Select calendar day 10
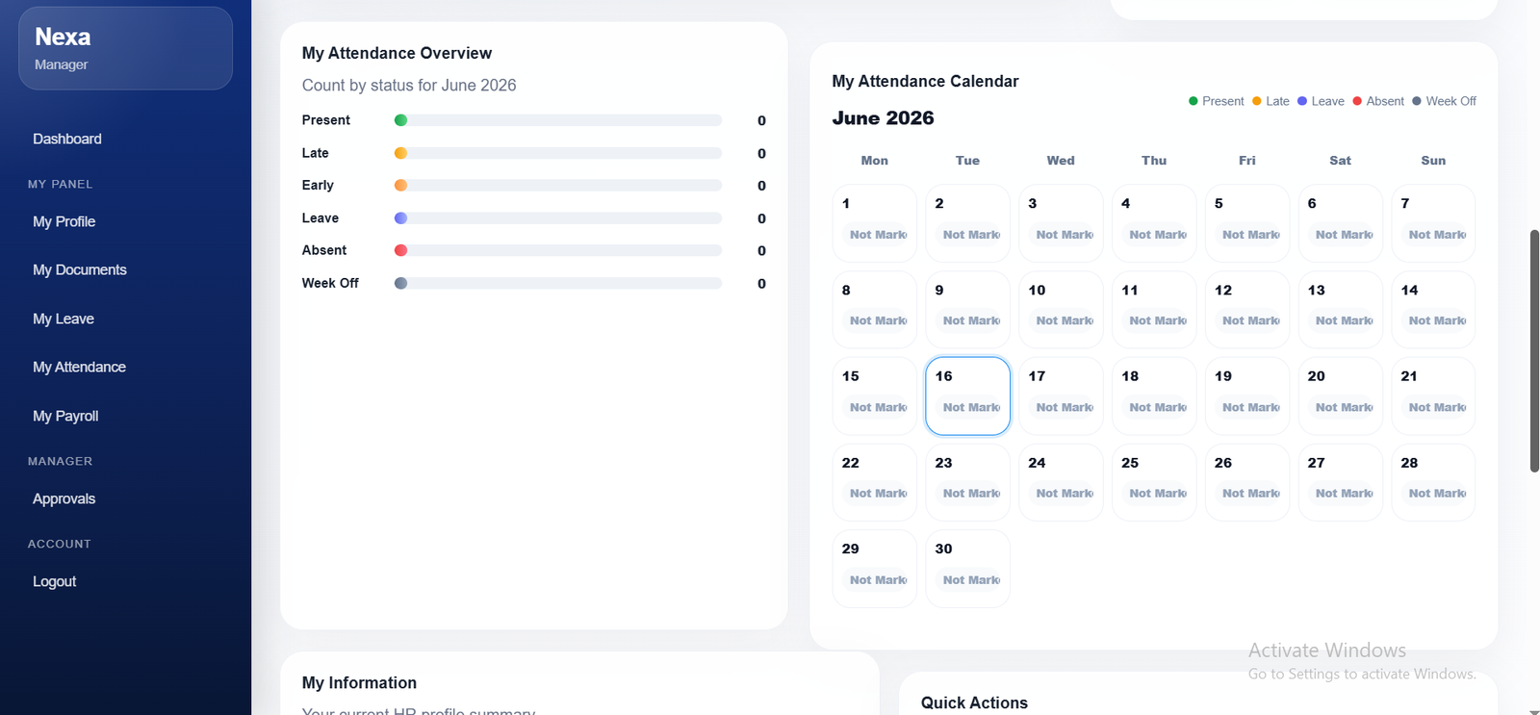The width and height of the screenshot is (1540, 715). point(1061,310)
